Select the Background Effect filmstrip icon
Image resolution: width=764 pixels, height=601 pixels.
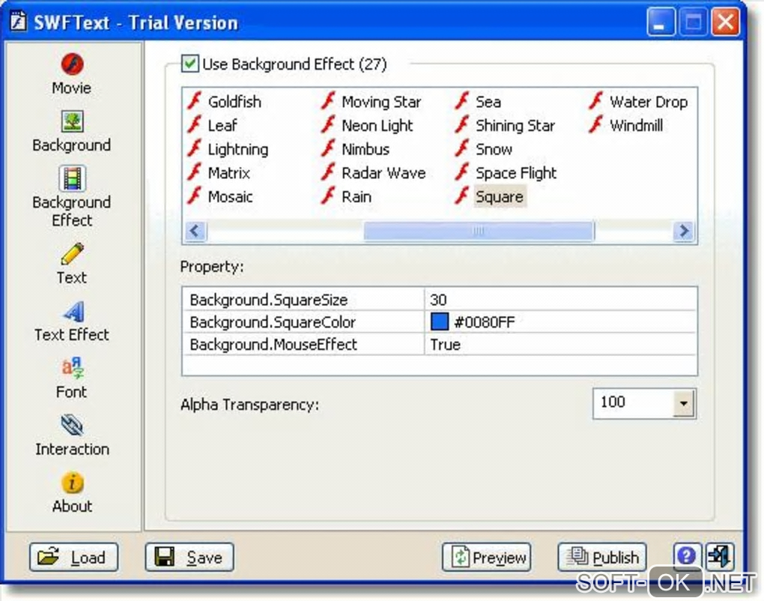point(72,178)
